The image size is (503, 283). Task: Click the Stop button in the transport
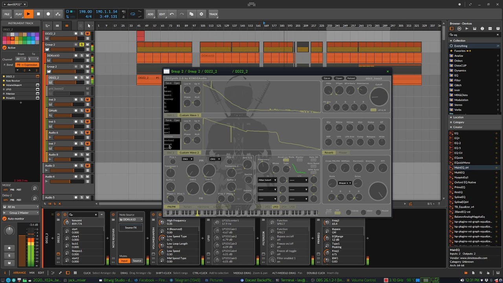[38, 14]
